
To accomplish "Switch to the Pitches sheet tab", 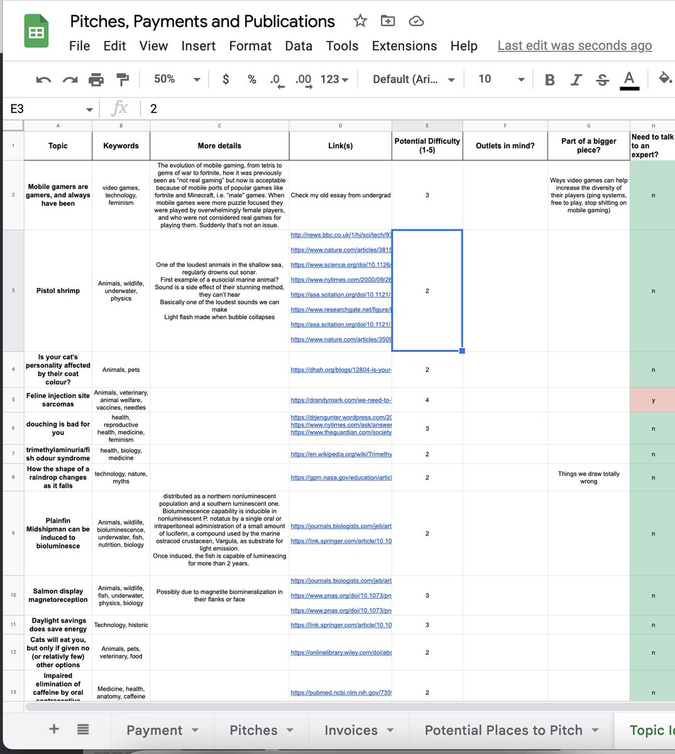I will pos(261,730).
